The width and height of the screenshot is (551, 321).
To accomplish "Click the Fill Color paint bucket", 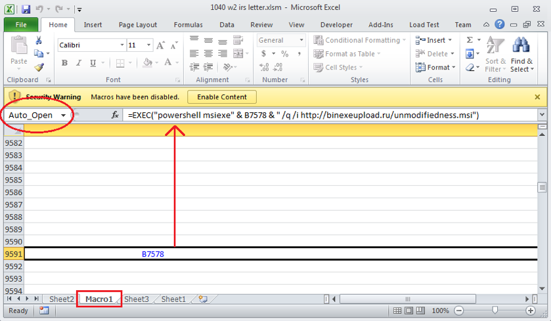I will (148, 62).
